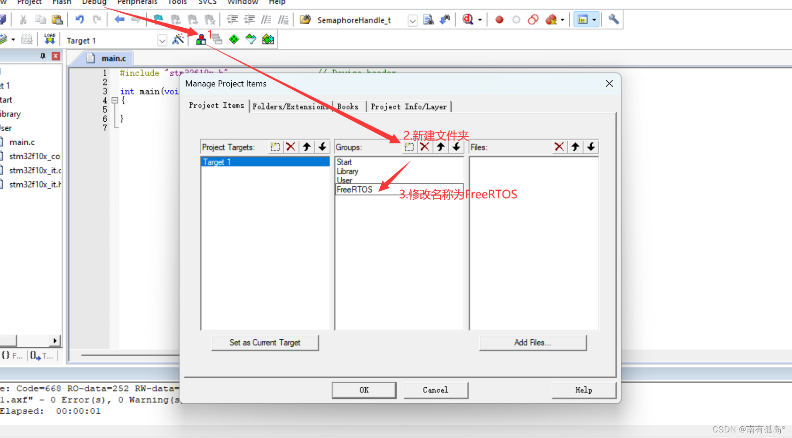
Task: Click the Select Software Packs icon
Action: [x=251, y=39]
